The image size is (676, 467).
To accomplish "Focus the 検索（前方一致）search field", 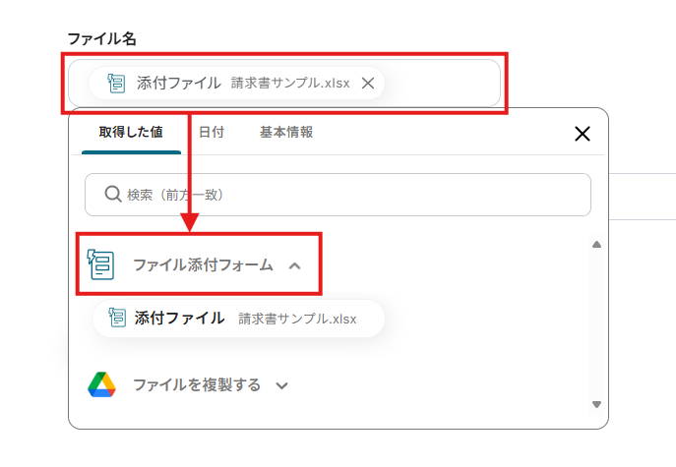I will (354, 195).
